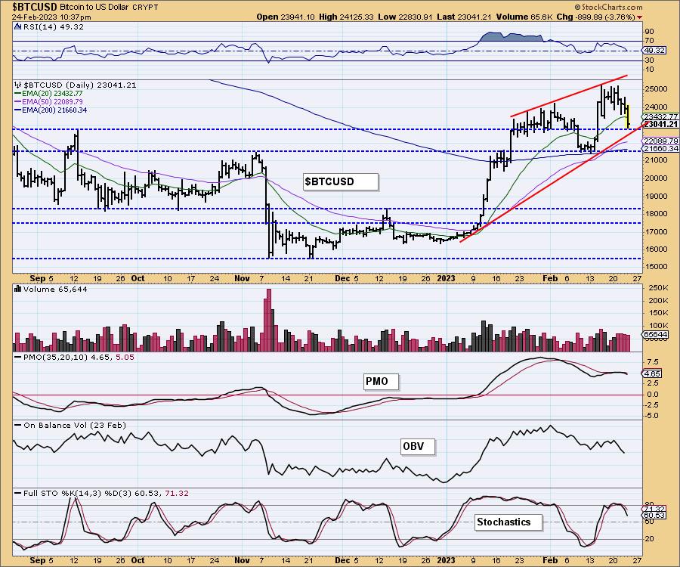Click the 15000 price axis label
680x567 pixels.
tap(656, 267)
